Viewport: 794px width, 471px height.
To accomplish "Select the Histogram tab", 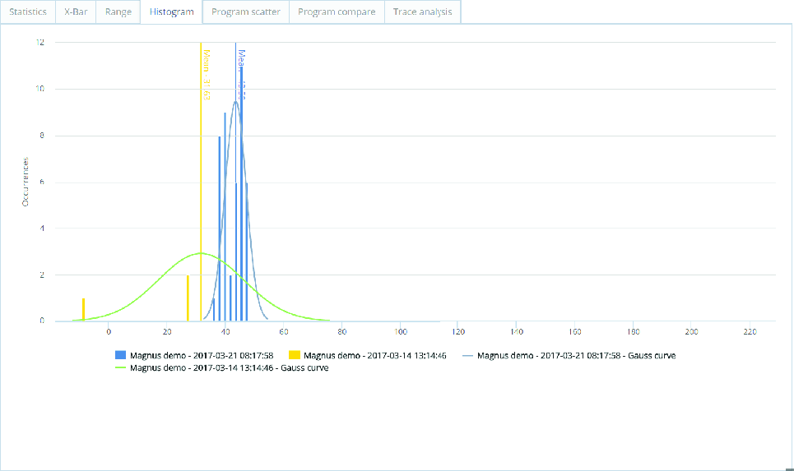I will (171, 12).
